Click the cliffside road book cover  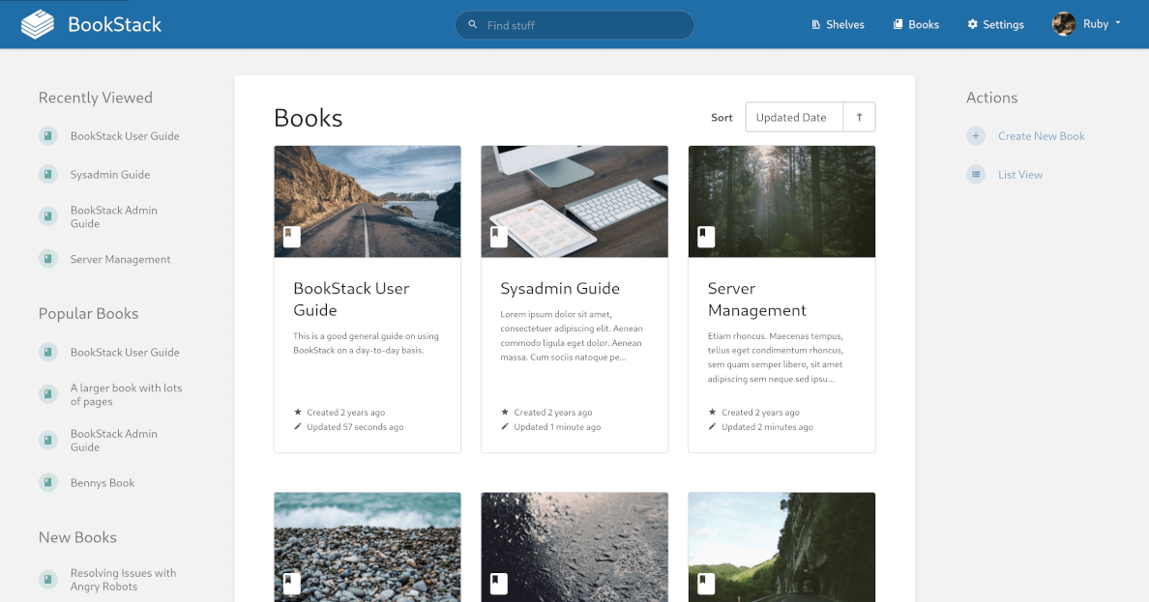[x=781, y=547]
